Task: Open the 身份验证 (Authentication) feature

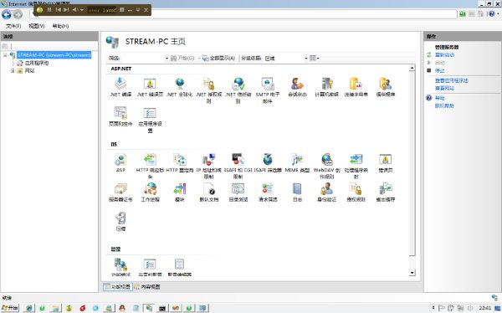Action: (x=326, y=192)
